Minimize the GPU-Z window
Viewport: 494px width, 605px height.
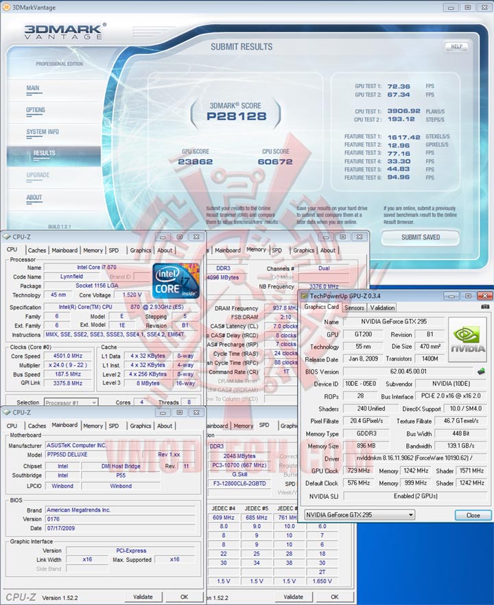[451, 296]
